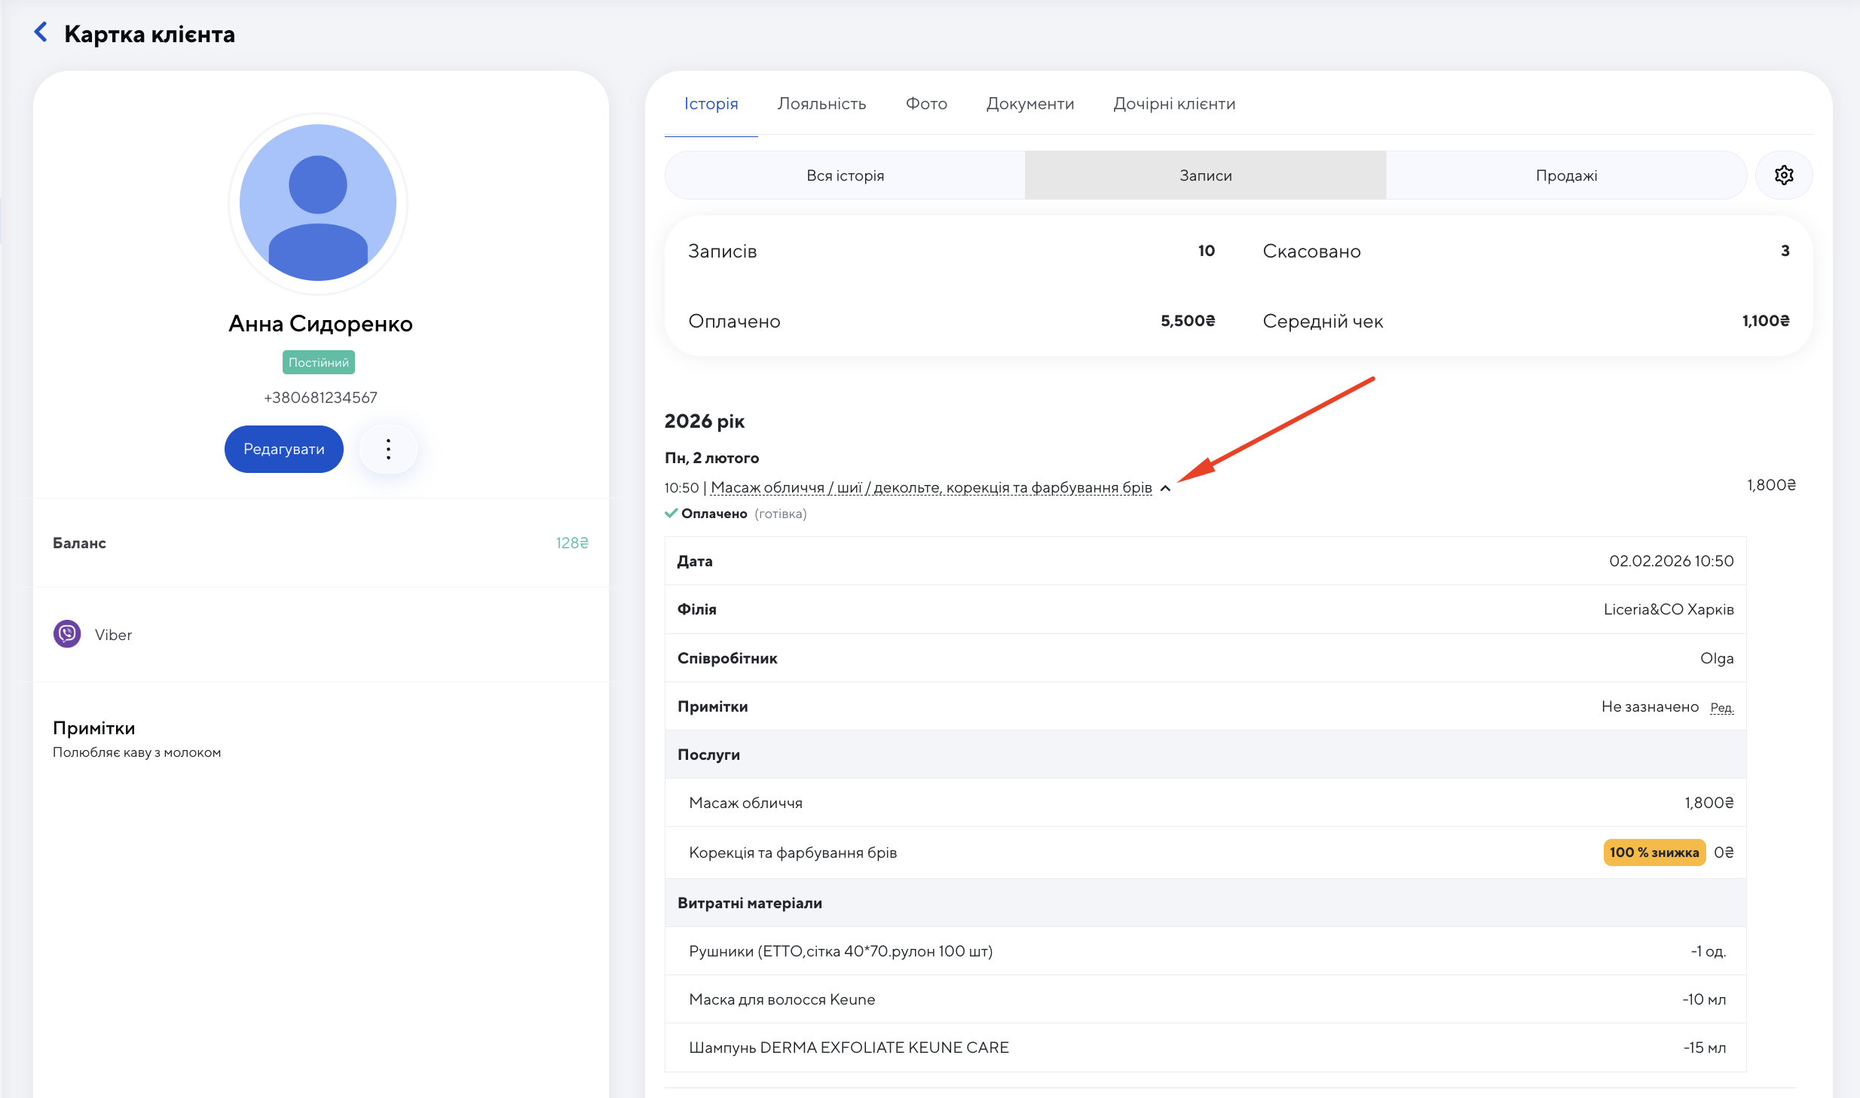
Task: Select the Записи filter segment
Action: 1205,175
